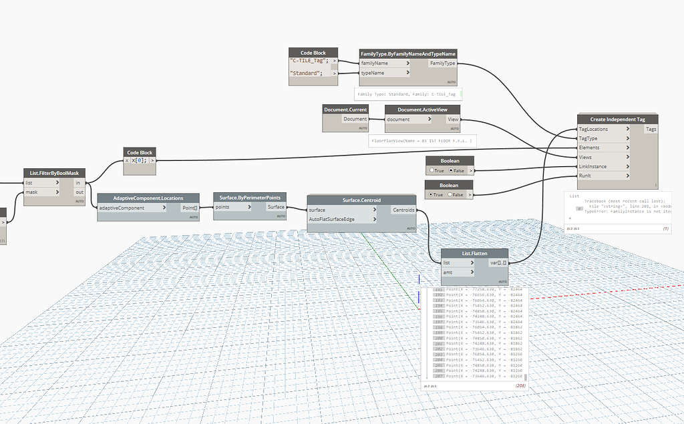This screenshot has height=424, width=684.
Task: Click the AUTO lacing indicator on List.Flatten
Action: 502,281
